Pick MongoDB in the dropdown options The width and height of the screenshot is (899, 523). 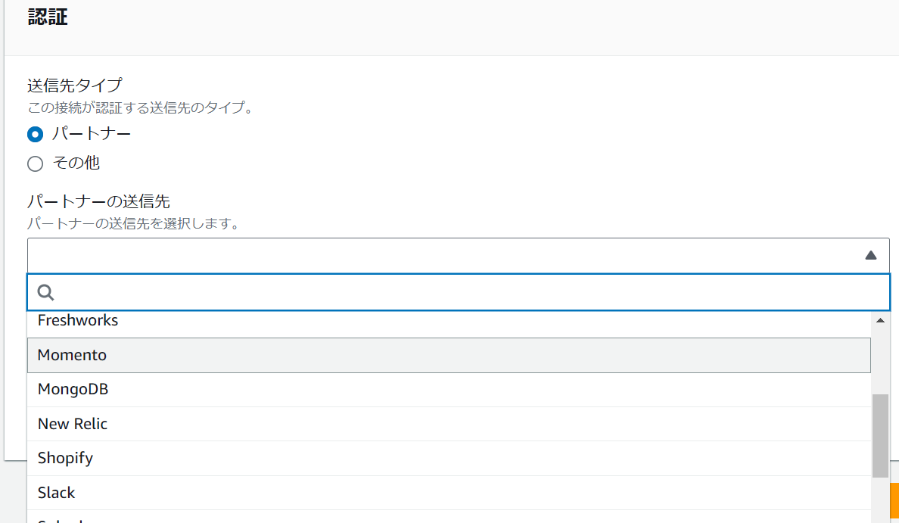point(73,390)
